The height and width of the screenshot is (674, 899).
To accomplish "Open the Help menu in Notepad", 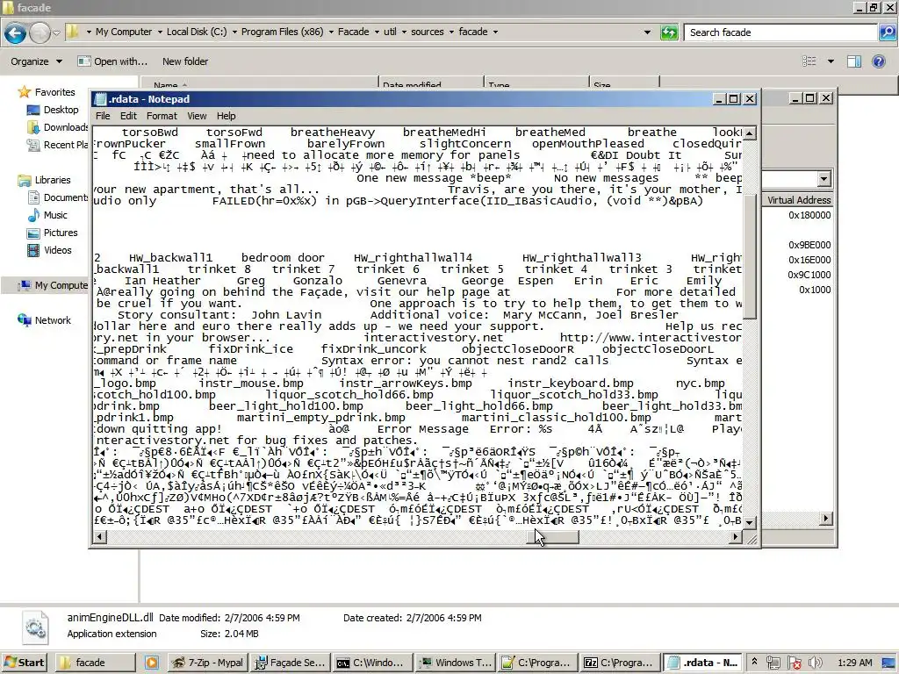I will pyautogui.click(x=226, y=116).
